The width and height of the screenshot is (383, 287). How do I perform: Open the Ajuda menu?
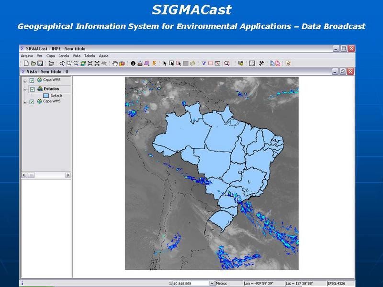pyautogui.click(x=103, y=56)
